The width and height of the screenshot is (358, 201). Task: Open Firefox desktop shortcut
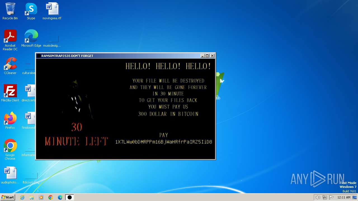click(10, 121)
